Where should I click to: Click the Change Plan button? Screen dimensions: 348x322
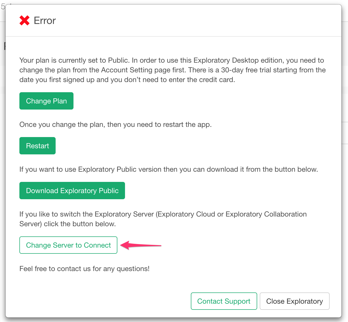coord(46,101)
